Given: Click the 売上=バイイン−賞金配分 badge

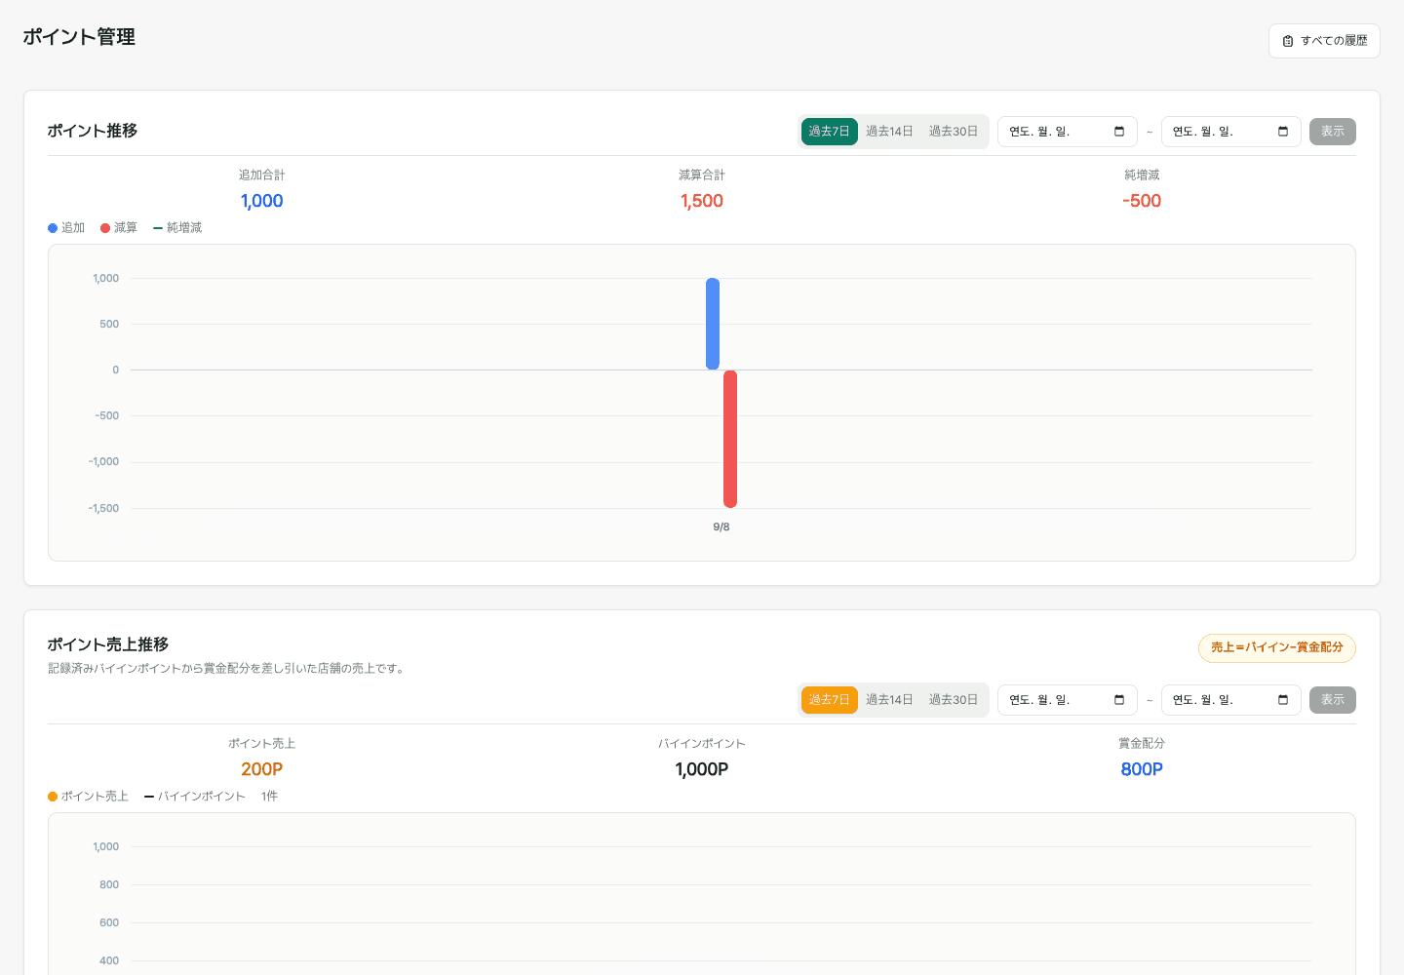Looking at the screenshot, I should pos(1277,647).
